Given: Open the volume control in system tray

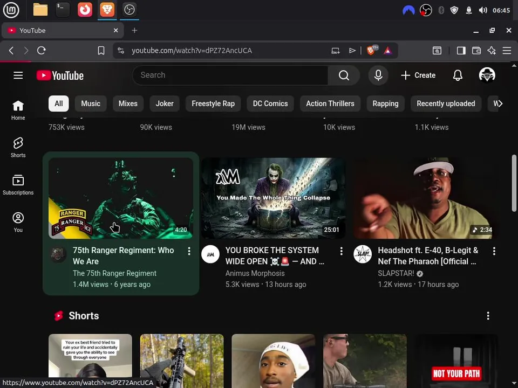Looking at the screenshot, I should pos(482,10).
